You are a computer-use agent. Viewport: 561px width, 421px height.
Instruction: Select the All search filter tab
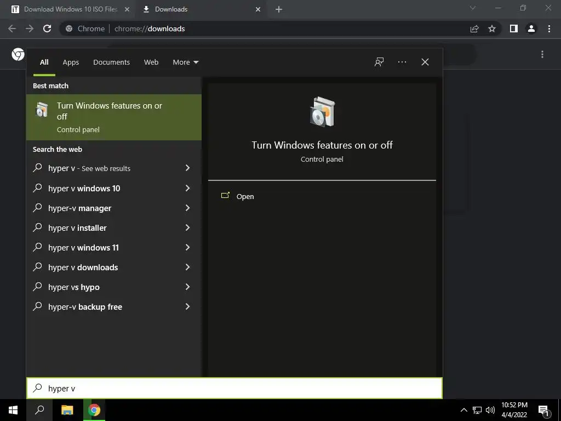pyautogui.click(x=44, y=62)
